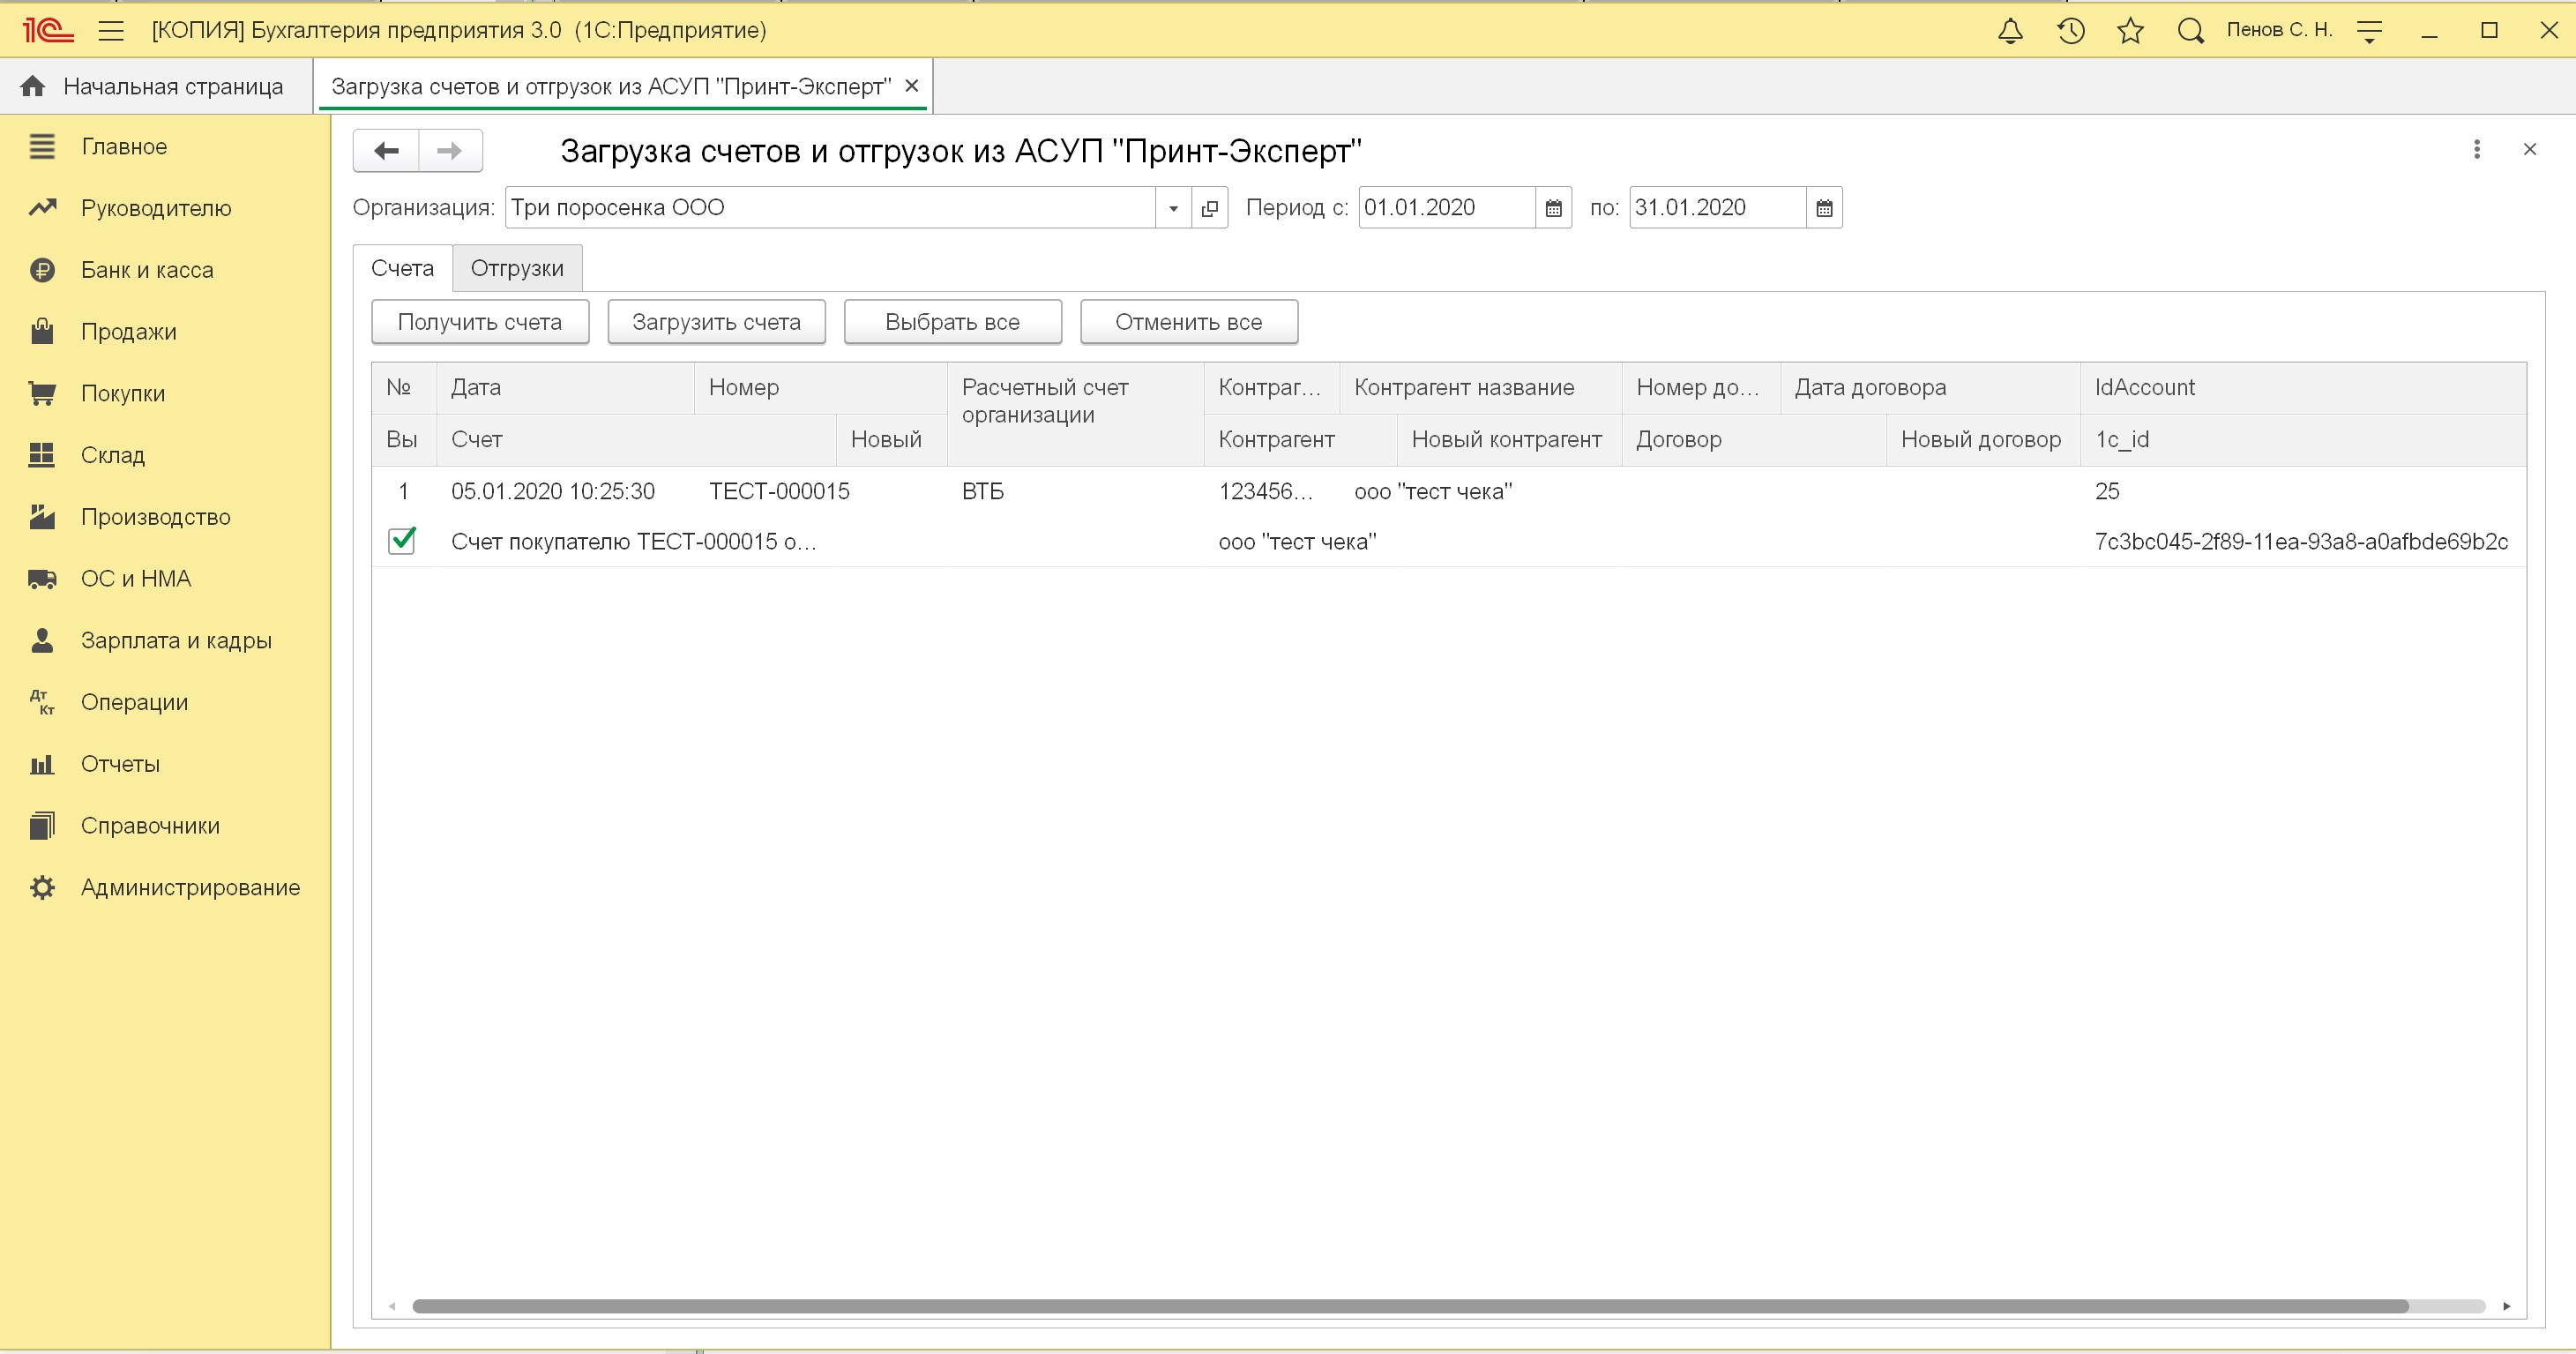Click IdAccount column header
This screenshot has width=2576, height=1354.
coord(2303,388)
